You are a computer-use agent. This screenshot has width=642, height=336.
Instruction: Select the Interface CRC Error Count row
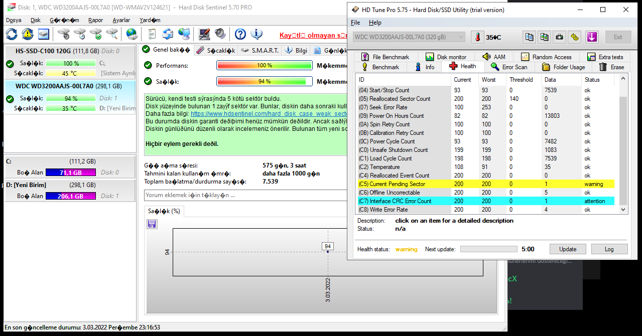(x=485, y=201)
